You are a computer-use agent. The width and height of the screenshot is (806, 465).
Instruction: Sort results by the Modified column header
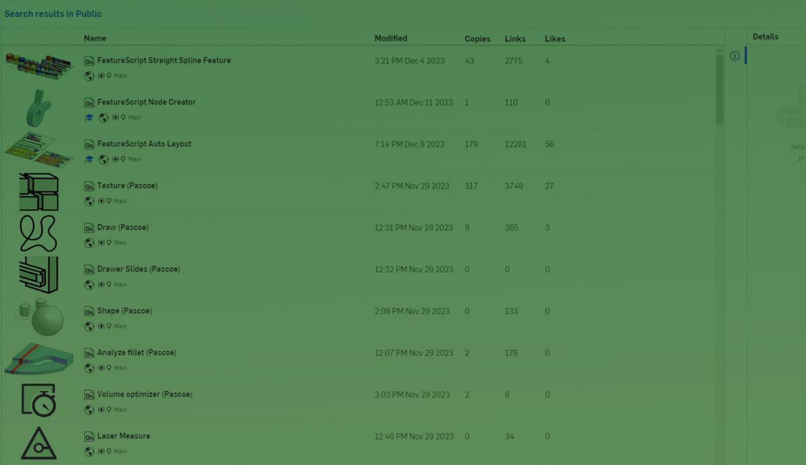pos(390,38)
